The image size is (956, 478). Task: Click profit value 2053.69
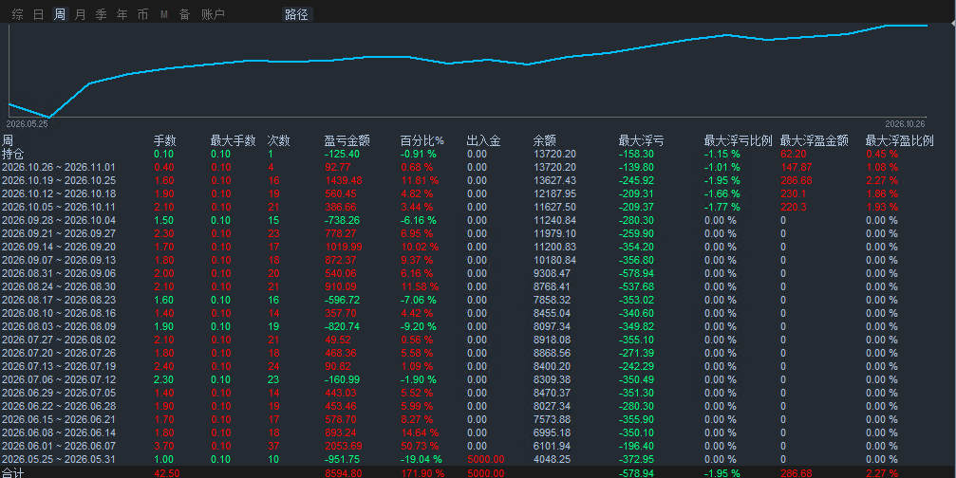344,447
